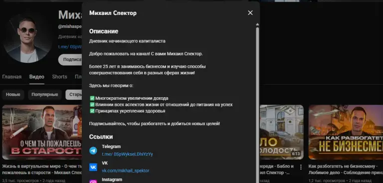Click the dialog's vertical scrollbar
Viewport: 383px width, 183px height.
tap(257, 105)
